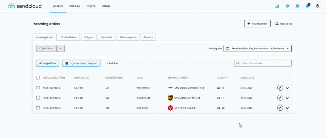
Task: Click order number 125
Action: (x=107, y=98)
